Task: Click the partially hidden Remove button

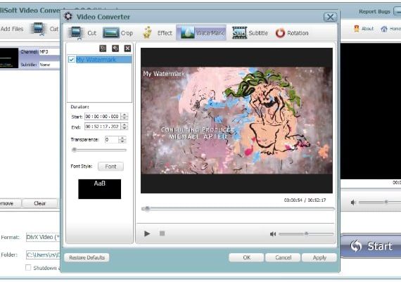Action: 11,203
